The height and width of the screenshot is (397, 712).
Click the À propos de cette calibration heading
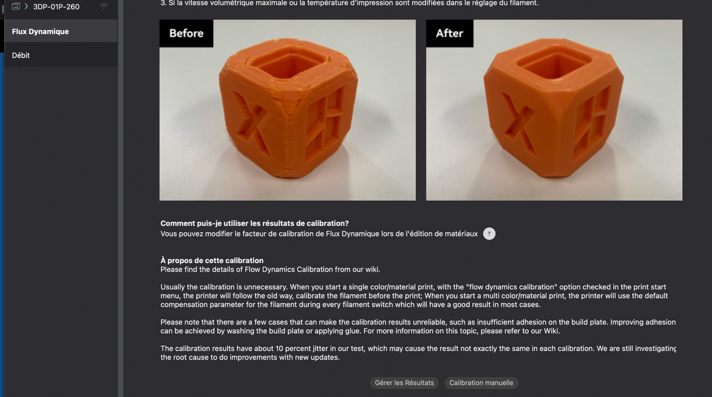tap(212, 260)
